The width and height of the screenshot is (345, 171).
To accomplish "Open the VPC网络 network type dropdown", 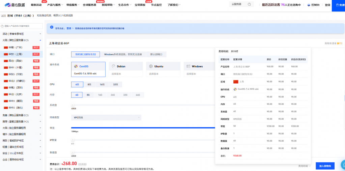I will pos(106,117).
